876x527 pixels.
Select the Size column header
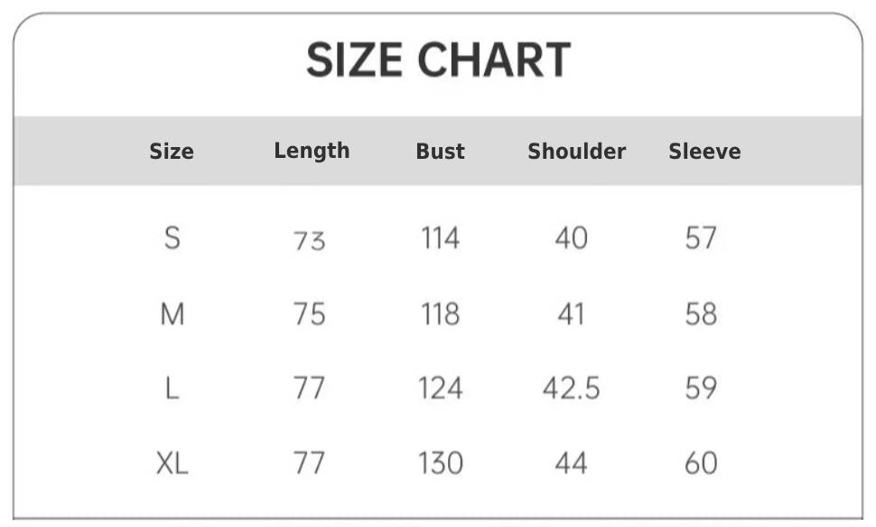click(172, 151)
